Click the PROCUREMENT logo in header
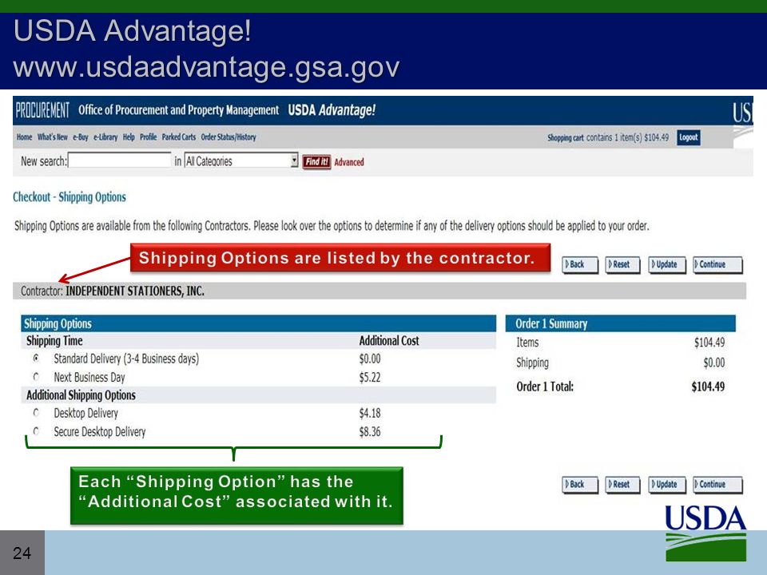 pyautogui.click(x=42, y=110)
